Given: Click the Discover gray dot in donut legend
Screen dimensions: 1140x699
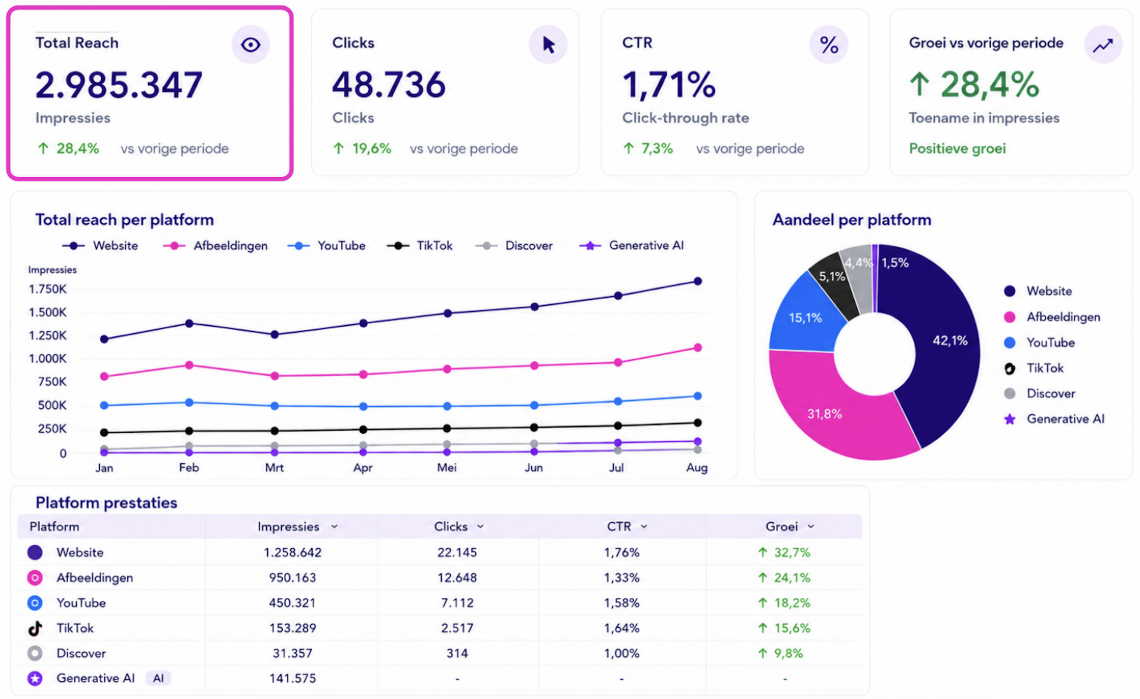Looking at the screenshot, I should pos(1010,393).
